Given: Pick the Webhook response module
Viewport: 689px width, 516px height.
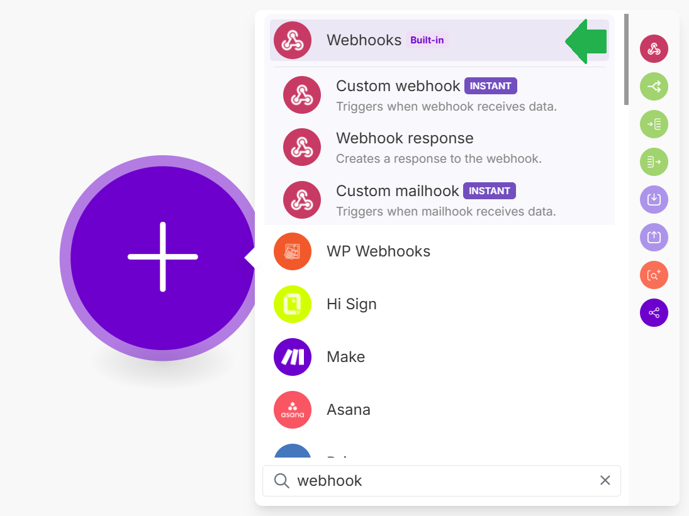Looking at the screenshot, I should (439, 148).
